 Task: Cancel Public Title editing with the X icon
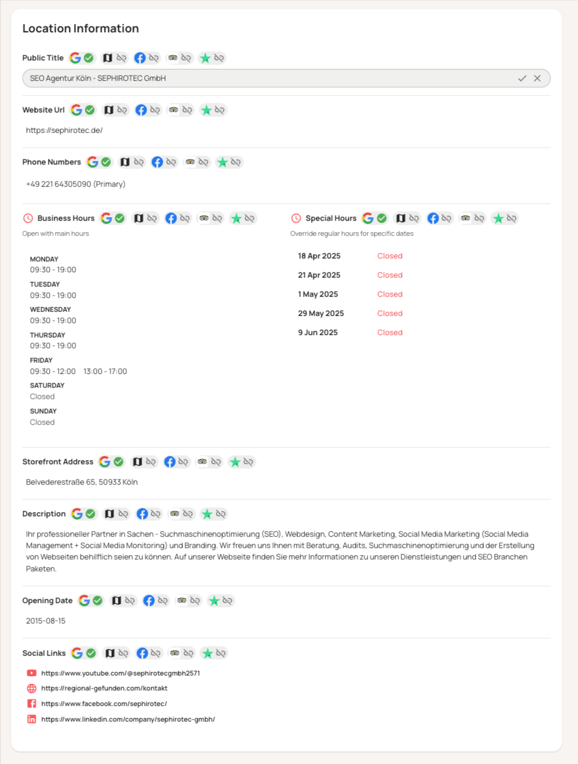point(537,78)
